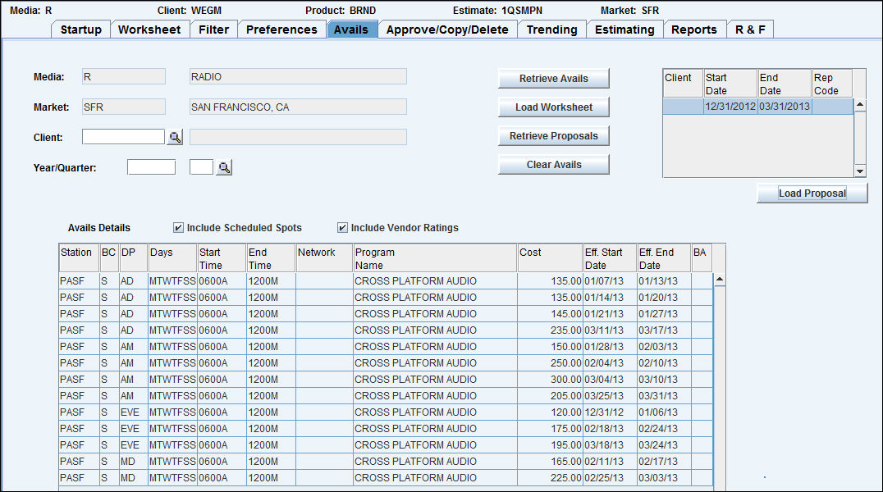Click the Rep Code column header
The image size is (883, 492).
pyautogui.click(x=832, y=84)
